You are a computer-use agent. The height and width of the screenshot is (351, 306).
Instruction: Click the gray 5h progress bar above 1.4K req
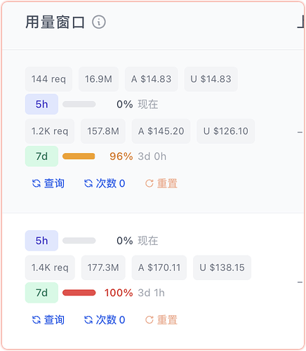[79, 241]
